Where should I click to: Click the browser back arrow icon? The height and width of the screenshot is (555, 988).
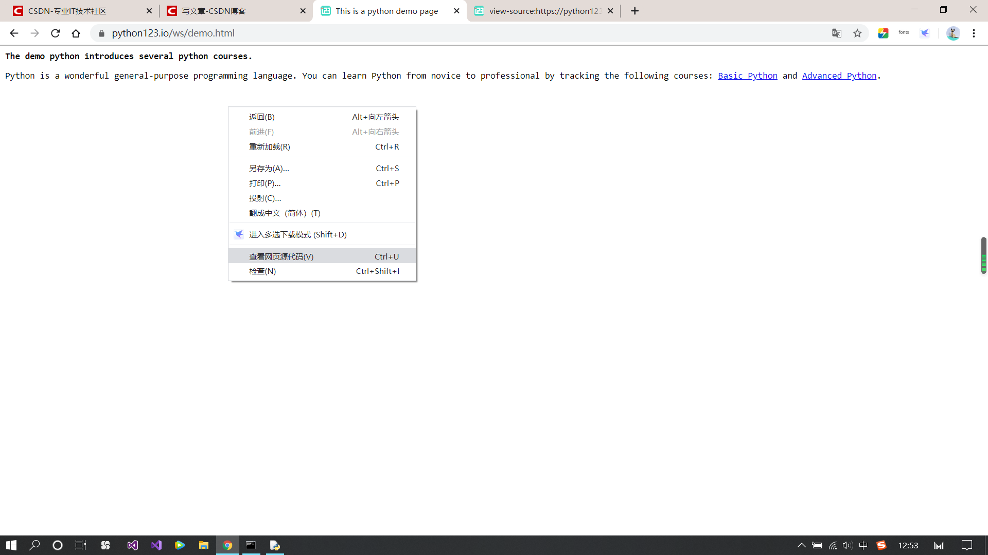14,33
